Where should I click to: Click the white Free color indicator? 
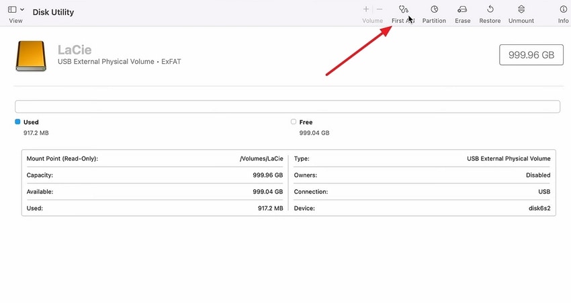pyautogui.click(x=294, y=122)
